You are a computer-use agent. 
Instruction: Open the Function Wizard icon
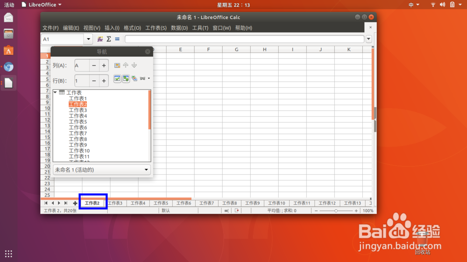100,39
